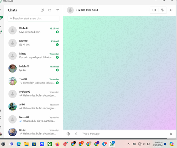Launch Firefox from the taskbar
The width and height of the screenshot is (177, 148).
click(57, 144)
